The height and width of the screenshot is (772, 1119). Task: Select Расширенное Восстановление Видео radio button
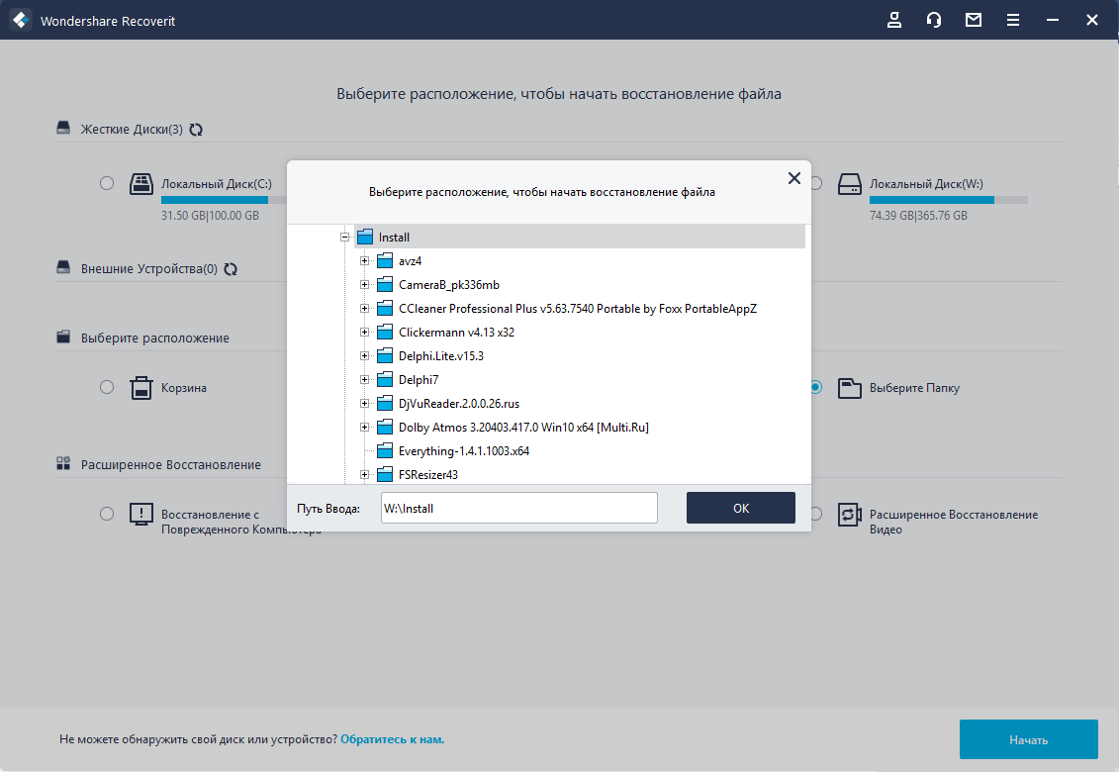pyautogui.click(x=815, y=514)
